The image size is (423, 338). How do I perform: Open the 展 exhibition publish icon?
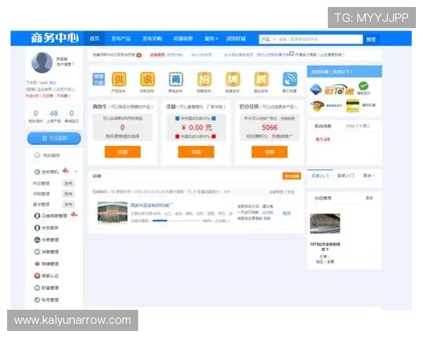click(261, 80)
